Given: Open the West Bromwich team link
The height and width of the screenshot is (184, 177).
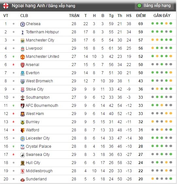Looking at the screenshot, I should (x=39, y=81).
